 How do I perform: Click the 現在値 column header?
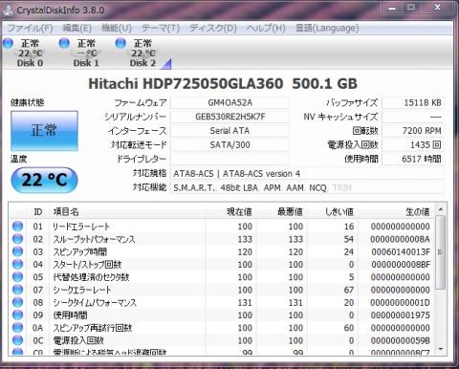pos(231,212)
